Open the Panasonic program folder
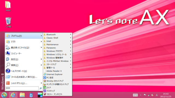Viewport: 175px width, 98px height. click(x=57, y=48)
